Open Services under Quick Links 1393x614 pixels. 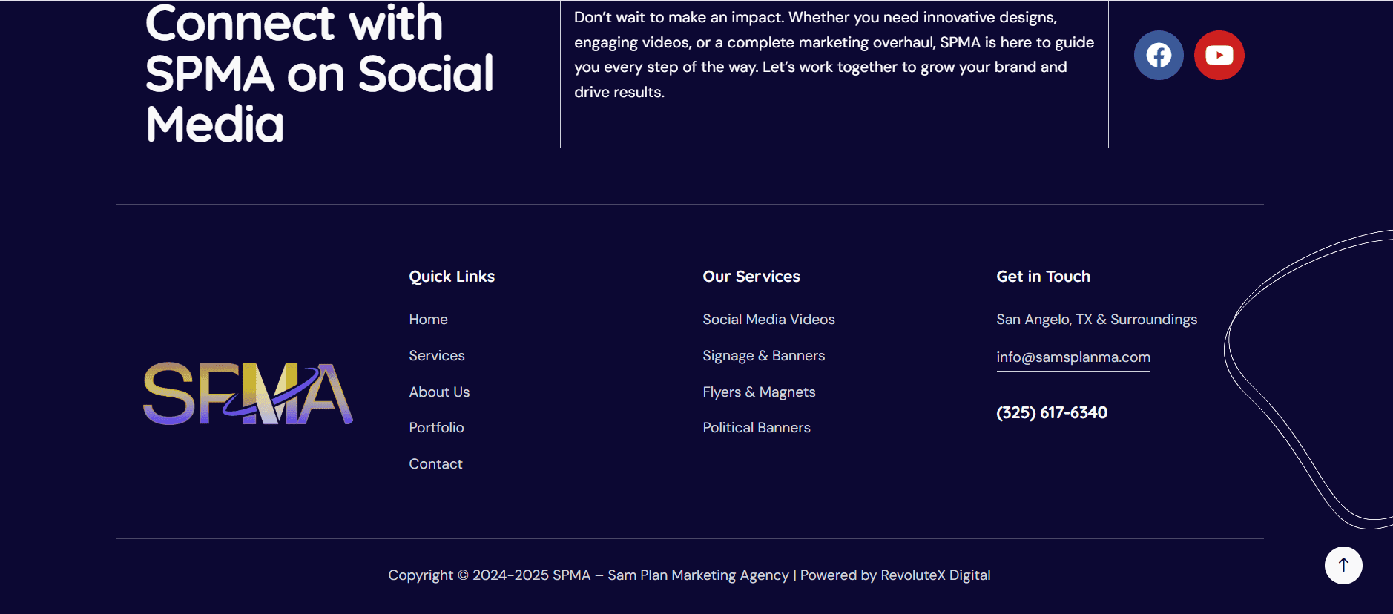[x=436, y=356]
